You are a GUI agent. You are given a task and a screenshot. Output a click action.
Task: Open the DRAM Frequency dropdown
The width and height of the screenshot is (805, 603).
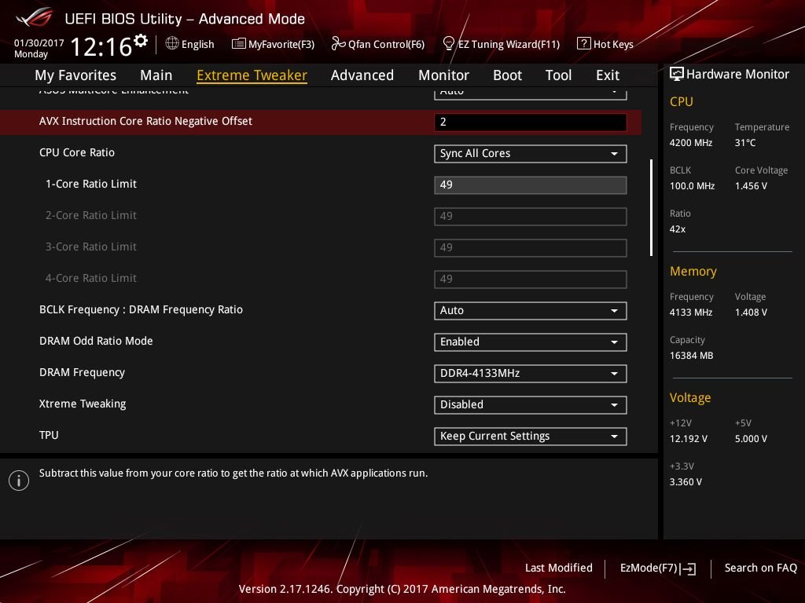531,373
